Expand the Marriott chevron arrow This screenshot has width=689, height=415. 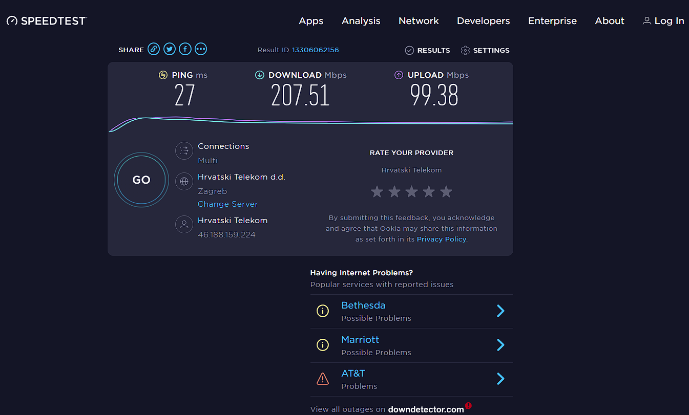[x=500, y=345]
